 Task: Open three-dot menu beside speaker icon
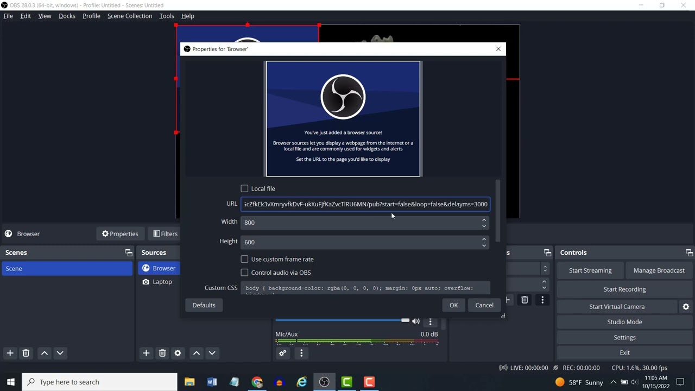point(431,321)
